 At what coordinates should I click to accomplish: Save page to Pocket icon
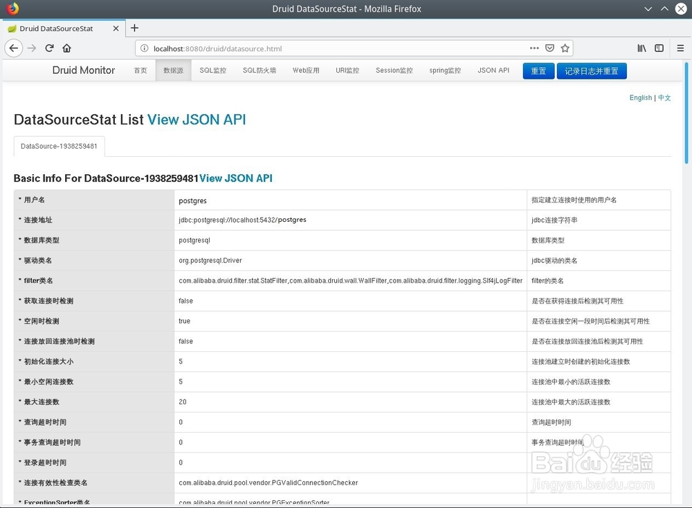(549, 48)
